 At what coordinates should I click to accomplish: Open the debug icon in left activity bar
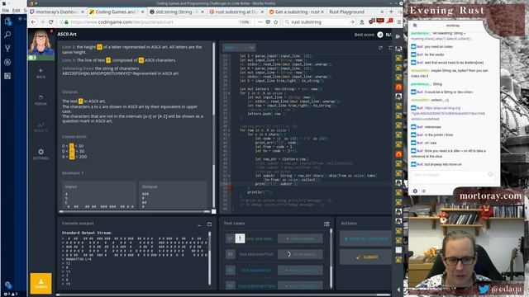[x=7, y=63]
